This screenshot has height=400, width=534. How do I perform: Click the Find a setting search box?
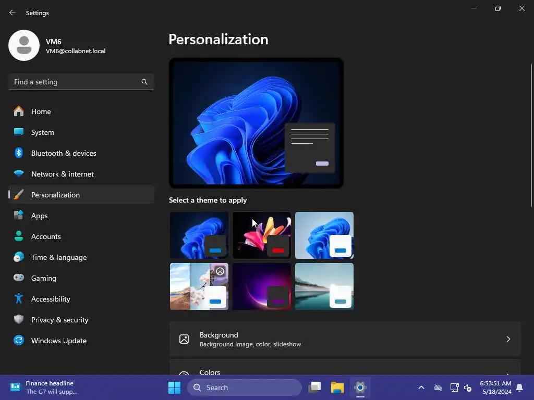click(81, 82)
